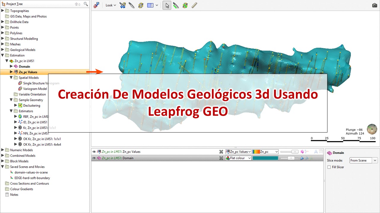The height and width of the screenshot is (213, 380).
Task: Hide Zn_pc Values layer via eye icon
Action: coord(94,152)
